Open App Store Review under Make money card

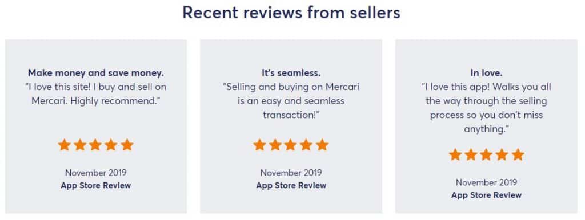click(x=96, y=185)
